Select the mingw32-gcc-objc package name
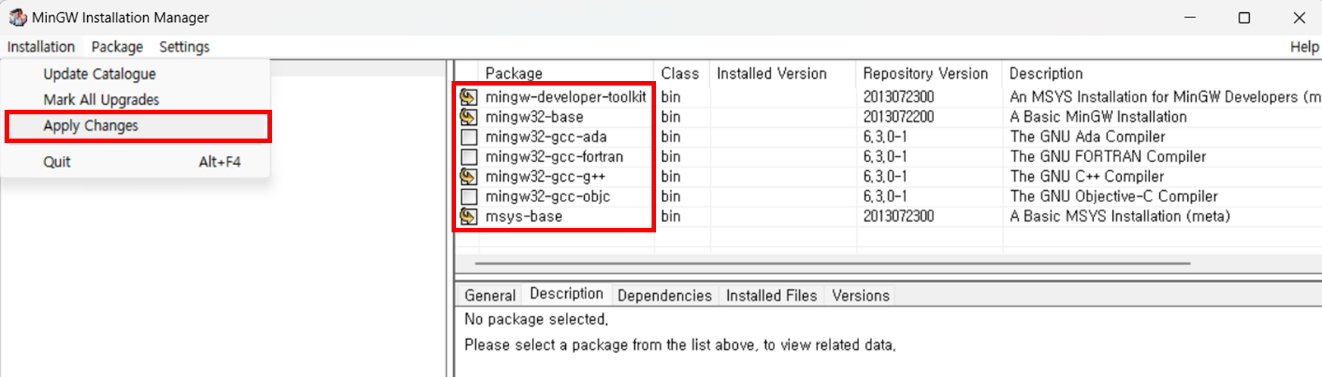1322x377 pixels. click(548, 196)
